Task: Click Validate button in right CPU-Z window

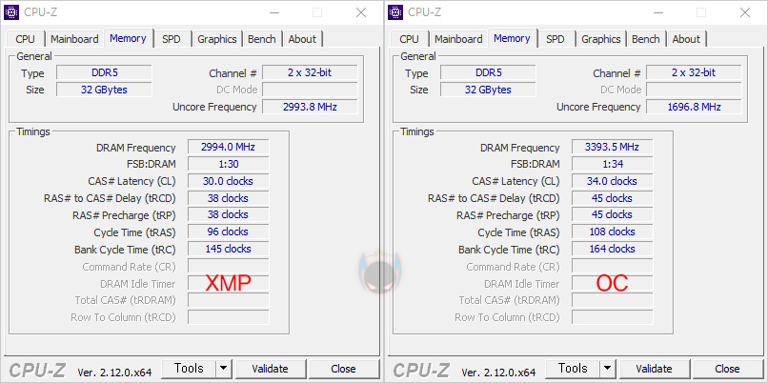Action: click(654, 369)
